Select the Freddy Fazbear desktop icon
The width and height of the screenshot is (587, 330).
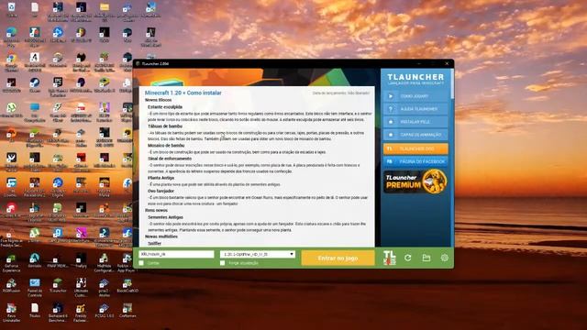(x=81, y=313)
